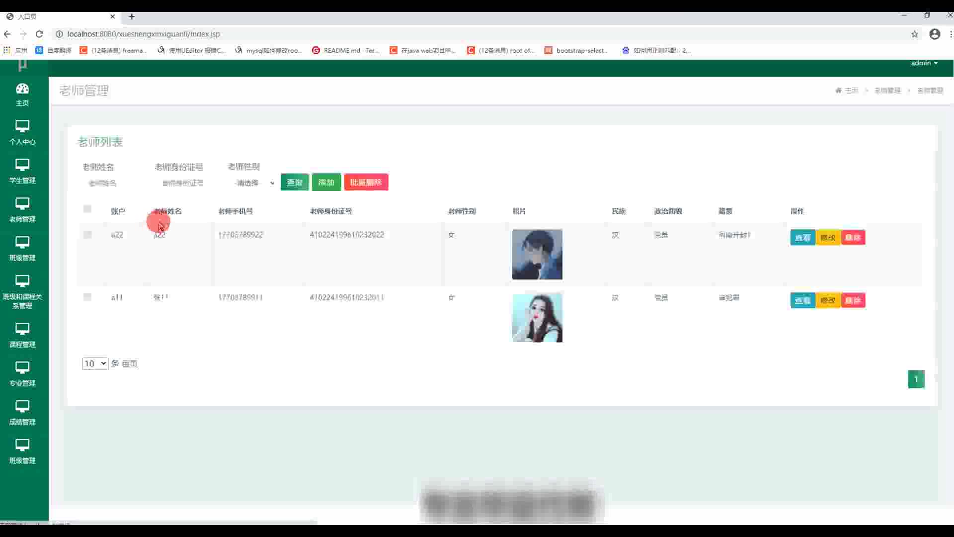
Task: Reload the page
Action: [39, 34]
